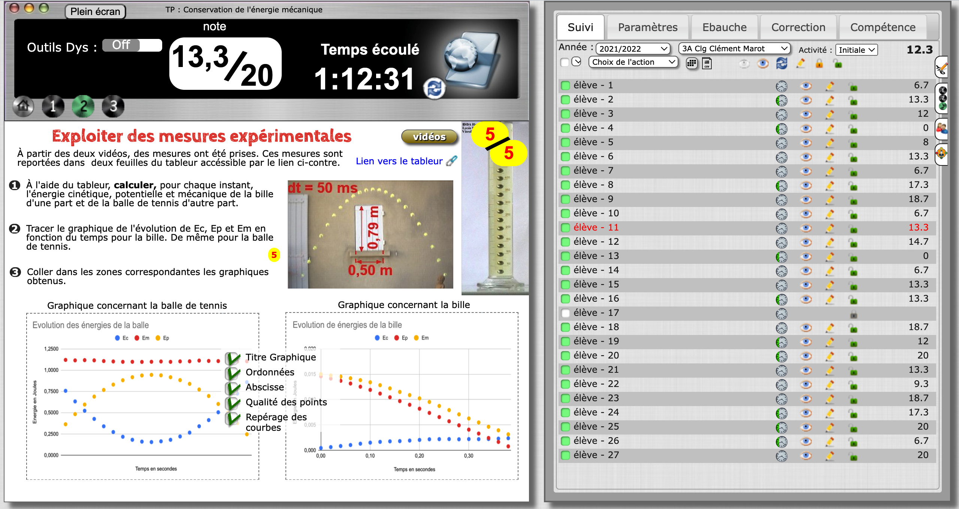
Task: Click the green open lock for élève - 12
Action: [x=853, y=242]
